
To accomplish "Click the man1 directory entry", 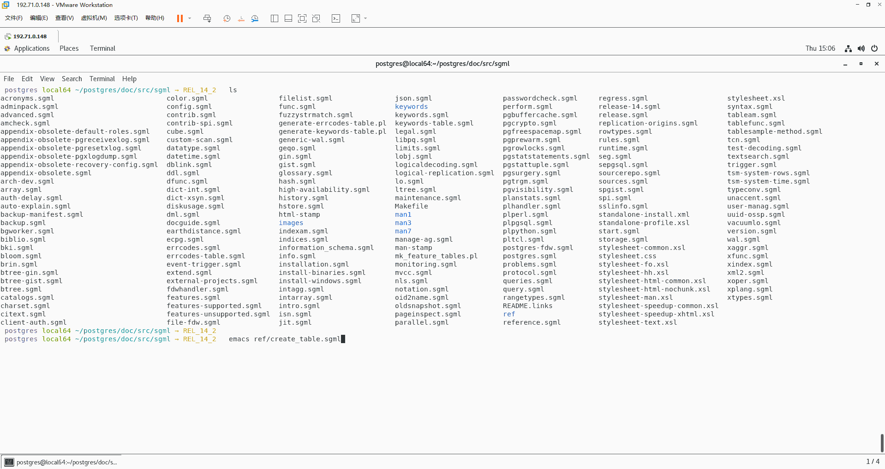I will click(x=403, y=214).
